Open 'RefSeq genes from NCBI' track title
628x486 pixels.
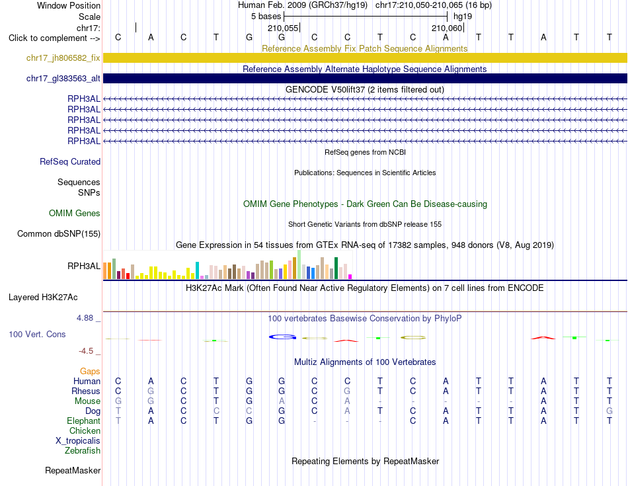click(365, 152)
